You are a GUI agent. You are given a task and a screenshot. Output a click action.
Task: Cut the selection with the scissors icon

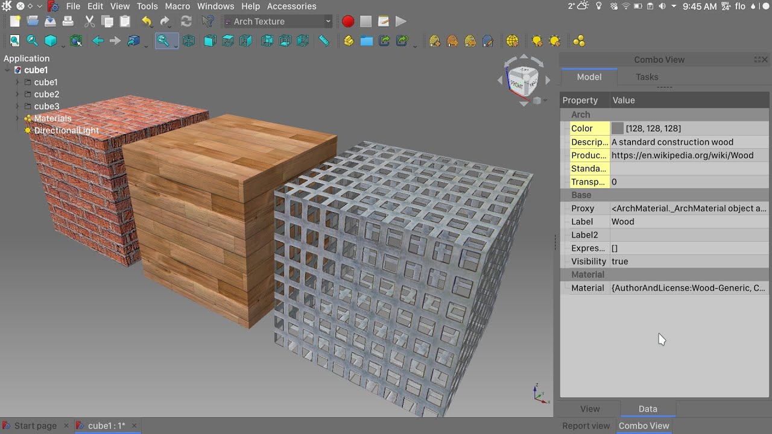point(89,21)
